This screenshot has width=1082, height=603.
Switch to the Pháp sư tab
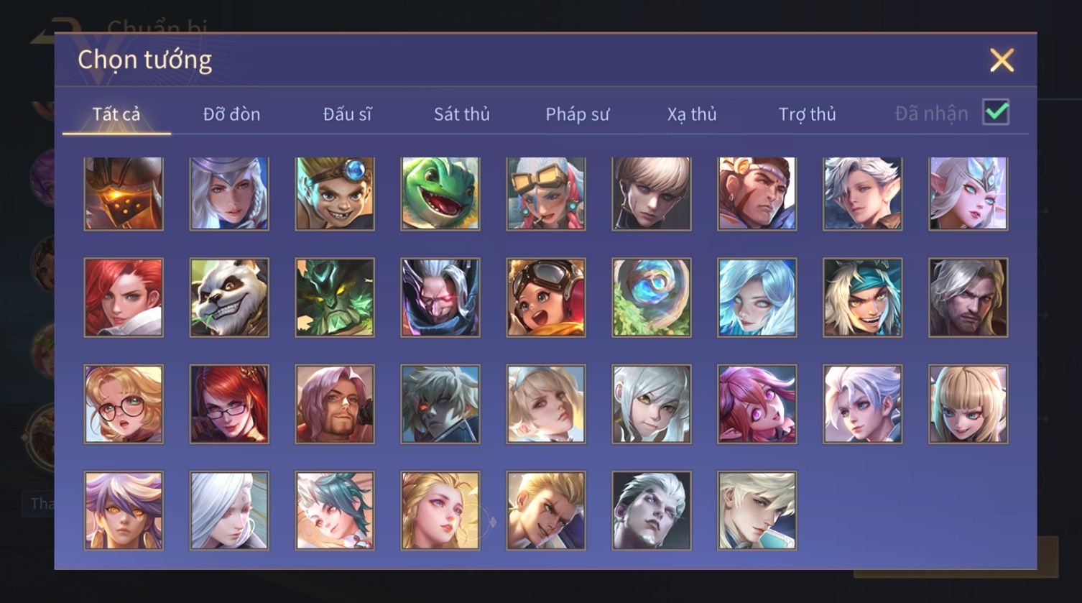pyautogui.click(x=578, y=114)
